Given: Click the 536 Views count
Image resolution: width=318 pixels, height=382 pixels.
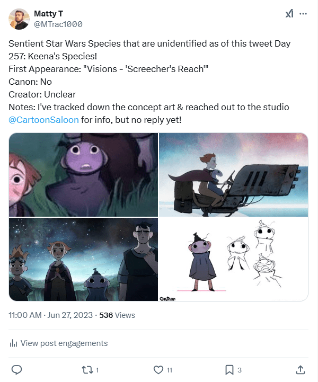Looking at the screenshot, I should pyautogui.click(x=117, y=315).
